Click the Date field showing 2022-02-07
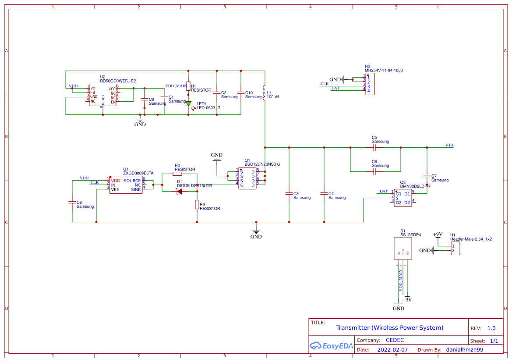This screenshot has width=512, height=363. pyautogui.click(x=392, y=349)
